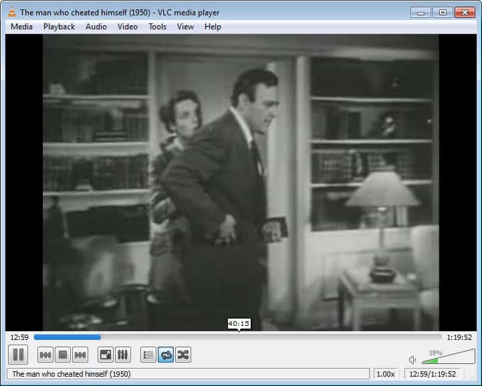Mute audio via speaker icon
482x386 pixels.
(x=412, y=359)
